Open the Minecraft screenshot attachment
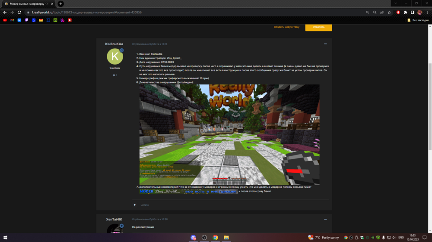The height and width of the screenshot is (242, 432). (229, 135)
